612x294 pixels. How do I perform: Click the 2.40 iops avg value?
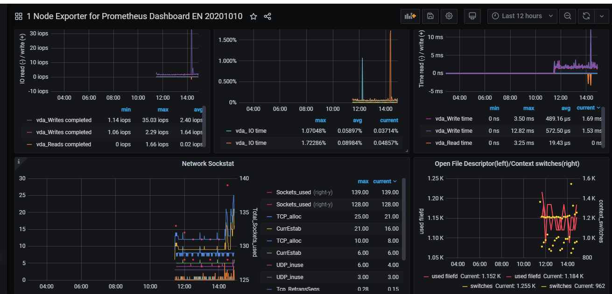(192, 120)
